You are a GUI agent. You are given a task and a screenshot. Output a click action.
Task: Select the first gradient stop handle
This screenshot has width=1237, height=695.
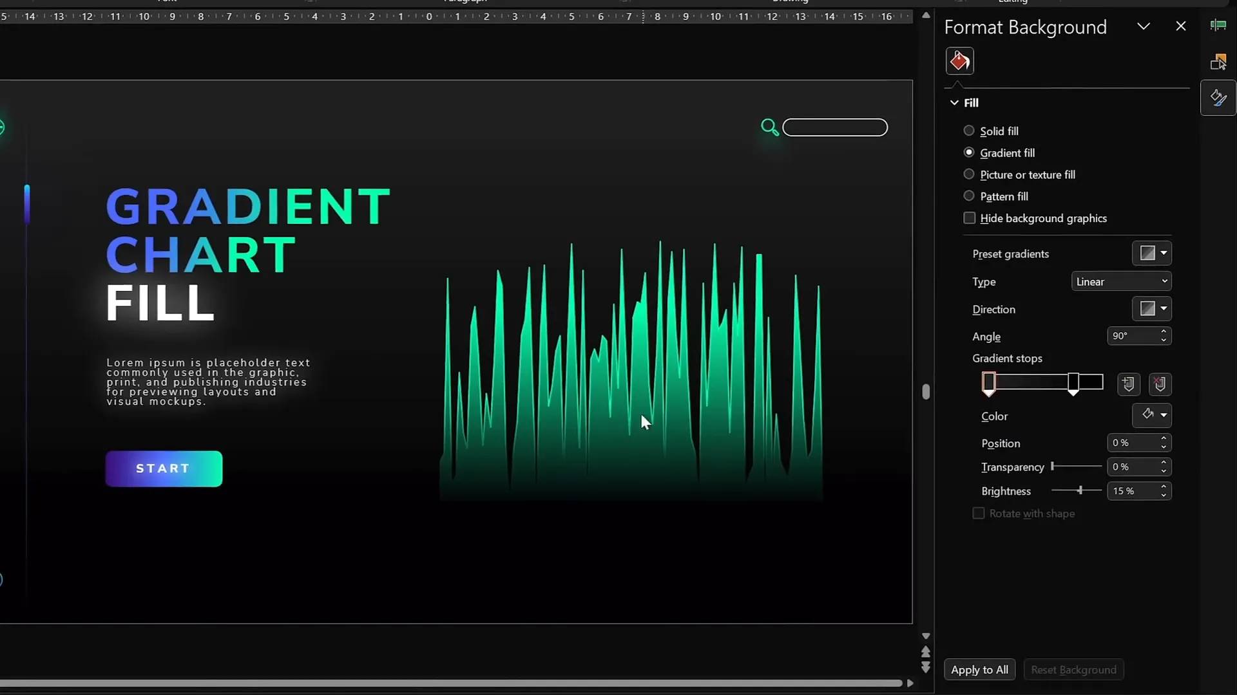click(989, 384)
